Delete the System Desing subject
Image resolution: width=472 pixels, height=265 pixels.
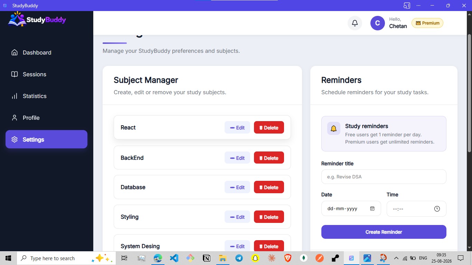269,246
